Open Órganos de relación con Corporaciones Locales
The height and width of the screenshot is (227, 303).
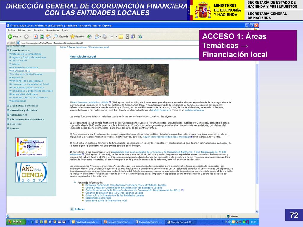coord(114,193)
